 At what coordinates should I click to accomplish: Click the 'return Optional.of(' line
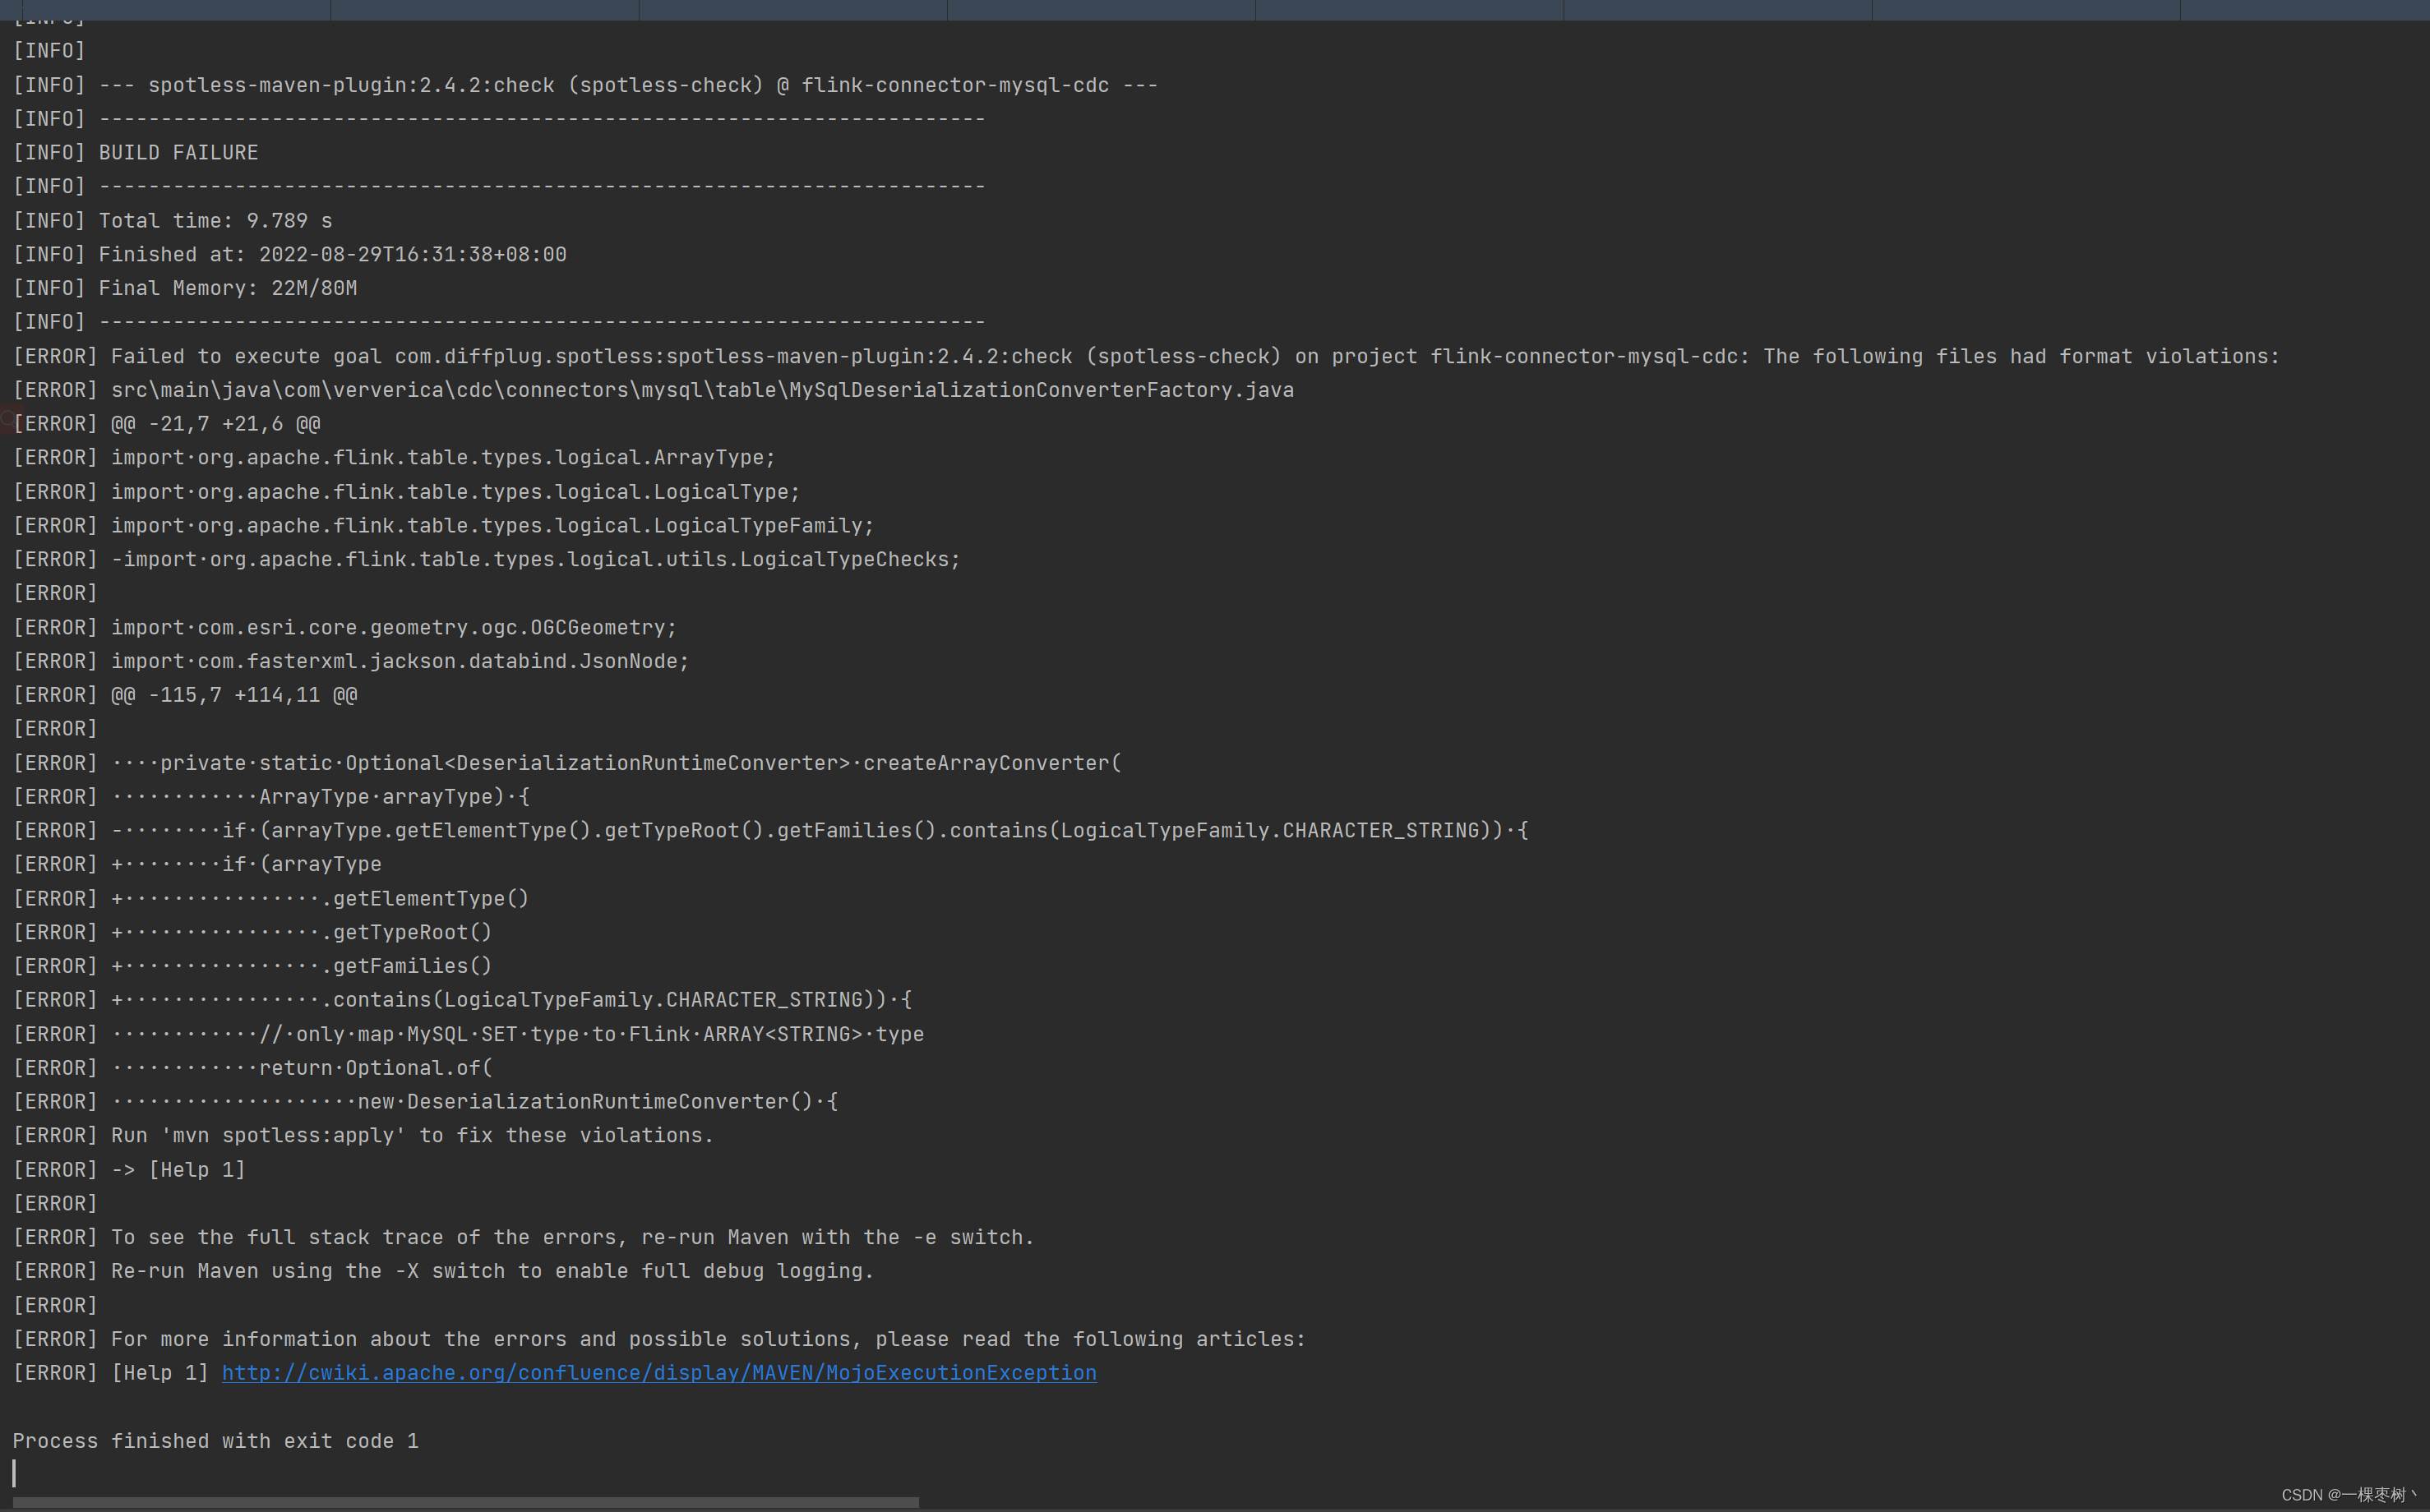pos(252,1068)
